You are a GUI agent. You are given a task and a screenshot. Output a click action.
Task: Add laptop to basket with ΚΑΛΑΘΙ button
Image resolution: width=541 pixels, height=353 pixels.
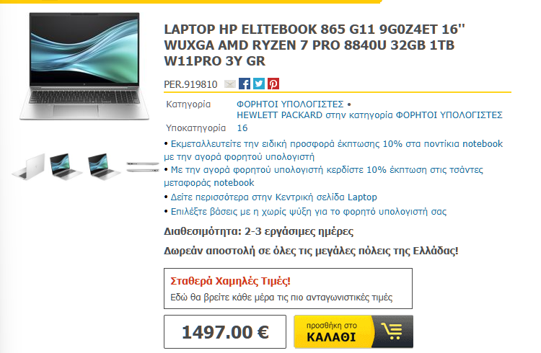click(353, 331)
